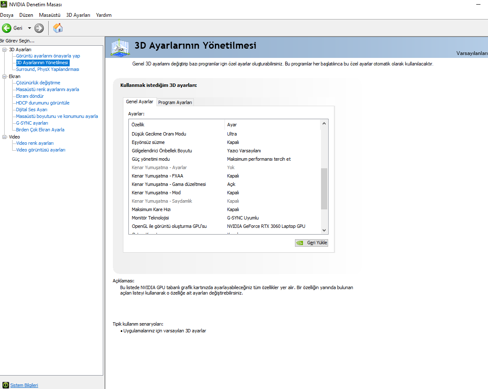The height and width of the screenshot is (389, 488).
Task: Click the settings list scrollbar thumb
Action: tap(324, 188)
